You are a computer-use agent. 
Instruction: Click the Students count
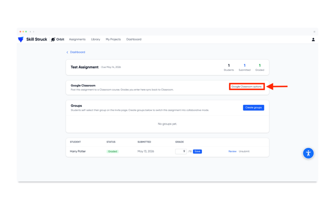228,67
